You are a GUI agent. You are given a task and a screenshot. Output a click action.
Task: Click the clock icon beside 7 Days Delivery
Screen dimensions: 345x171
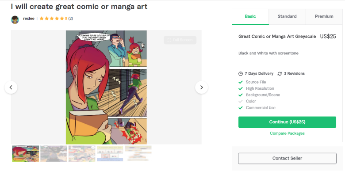[241, 74]
